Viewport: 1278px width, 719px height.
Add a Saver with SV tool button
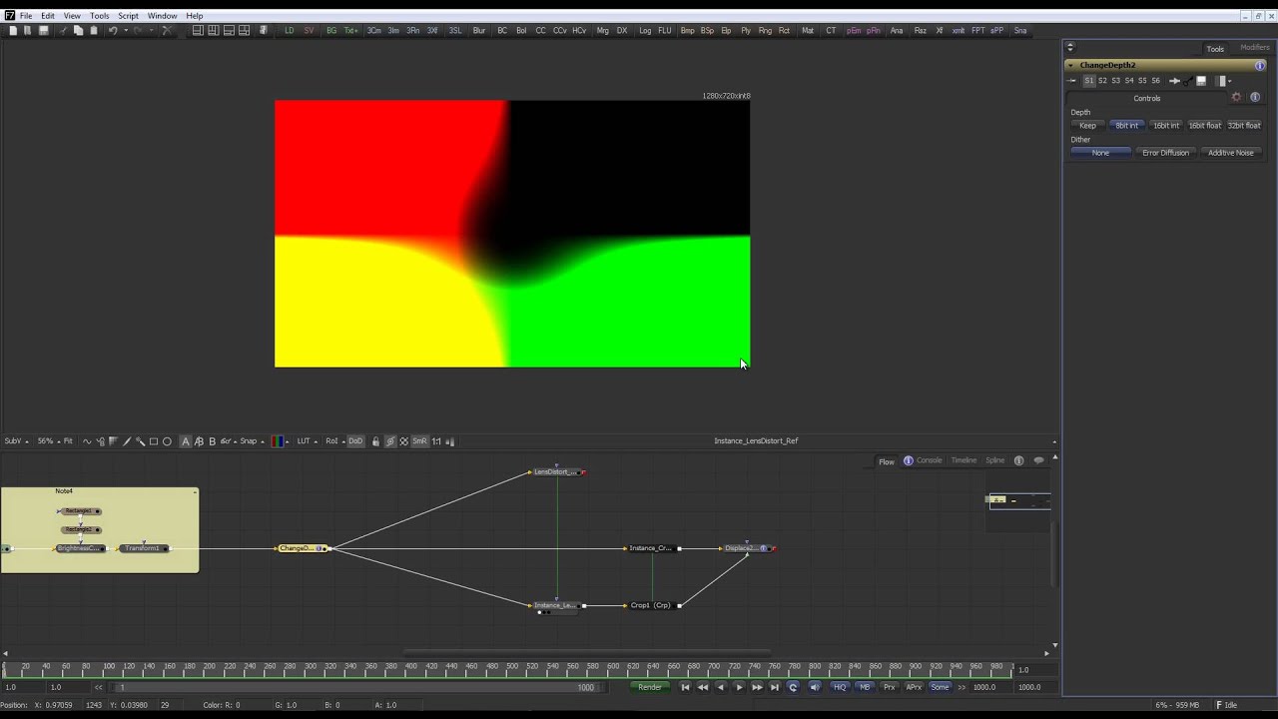pyautogui.click(x=309, y=31)
